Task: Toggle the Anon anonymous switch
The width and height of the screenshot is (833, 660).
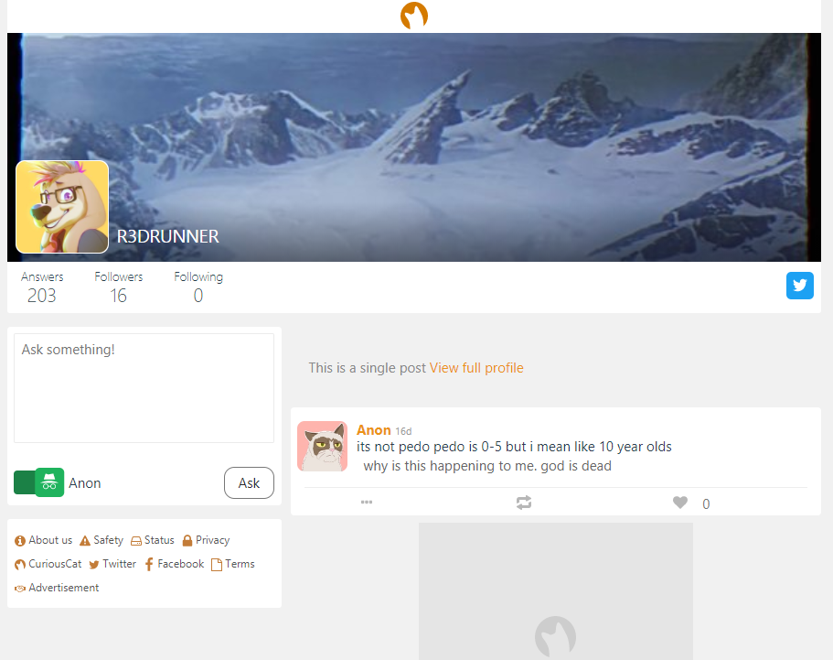Action: coord(38,482)
